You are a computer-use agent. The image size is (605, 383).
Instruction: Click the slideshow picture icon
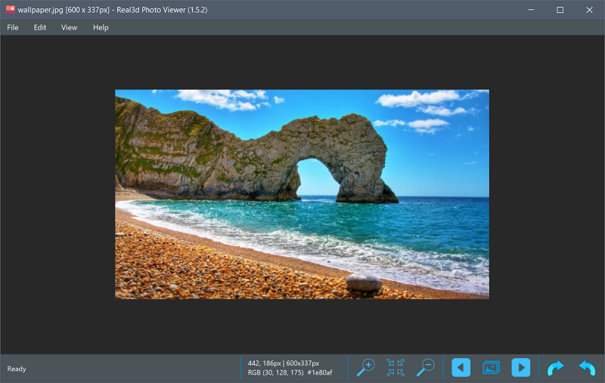[x=491, y=368]
